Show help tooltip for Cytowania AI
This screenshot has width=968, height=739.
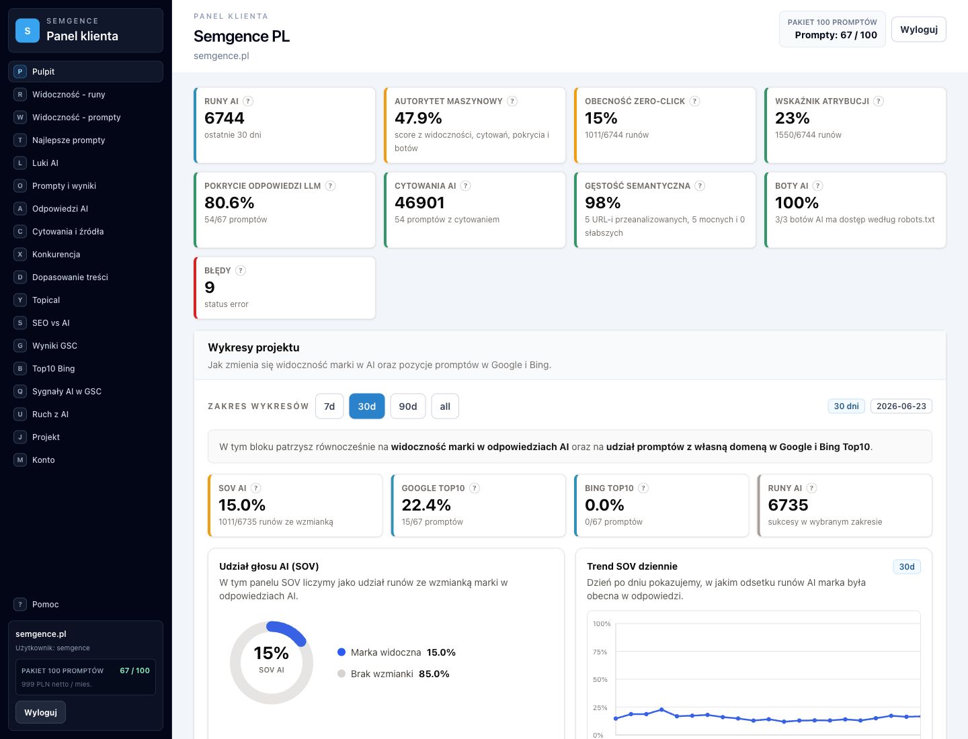466,186
